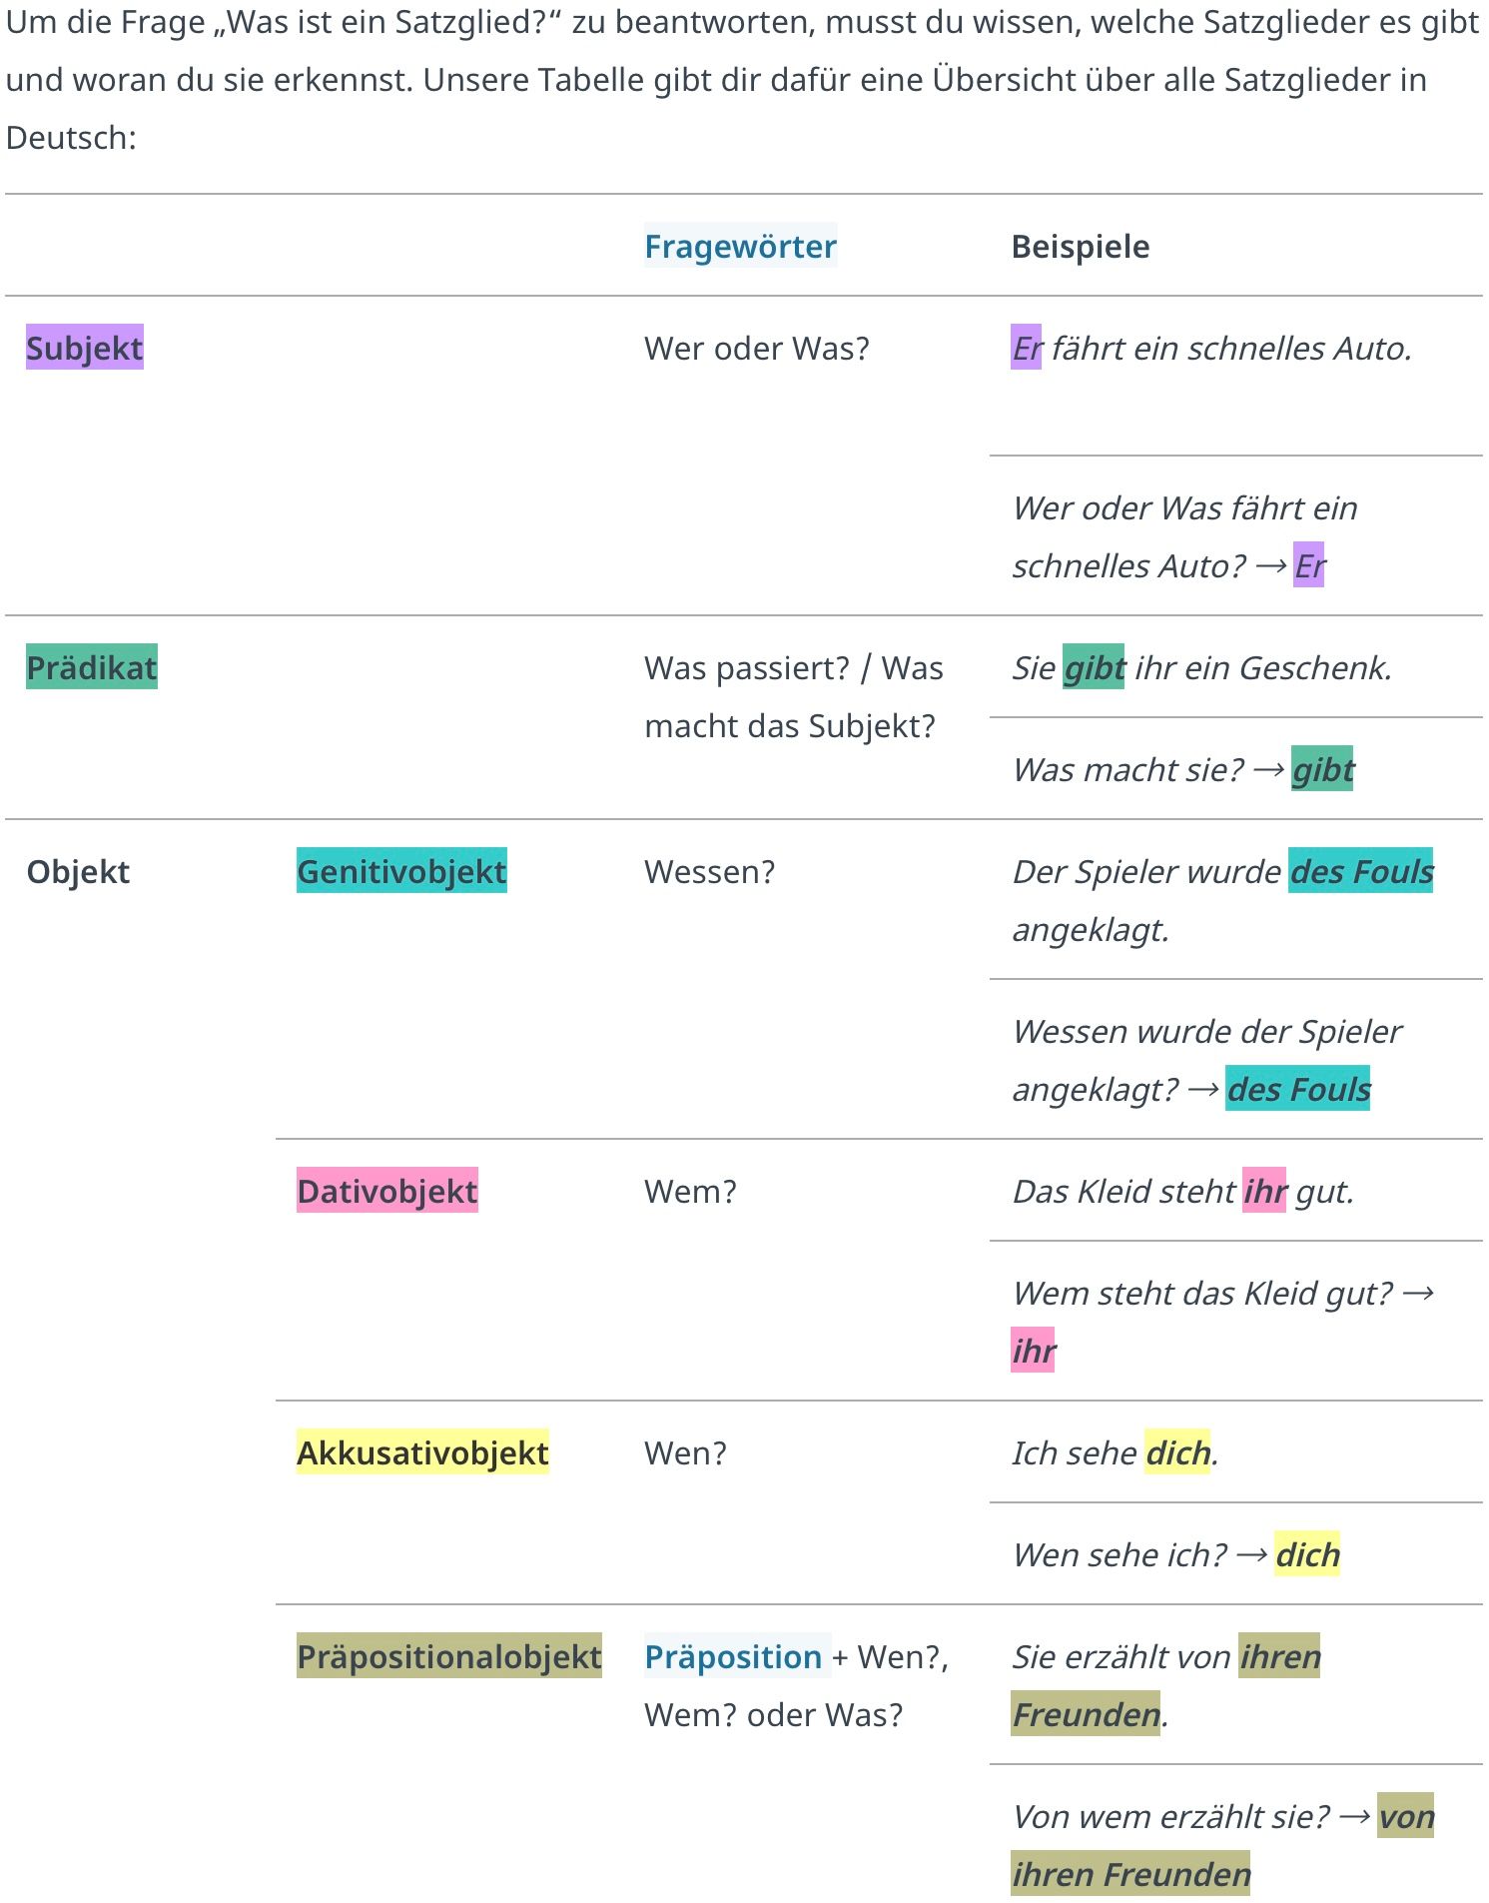This screenshot has height=1903, width=1489.
Task: Click the turquoise Genitivobjekt label
Action: coord(401,871)
